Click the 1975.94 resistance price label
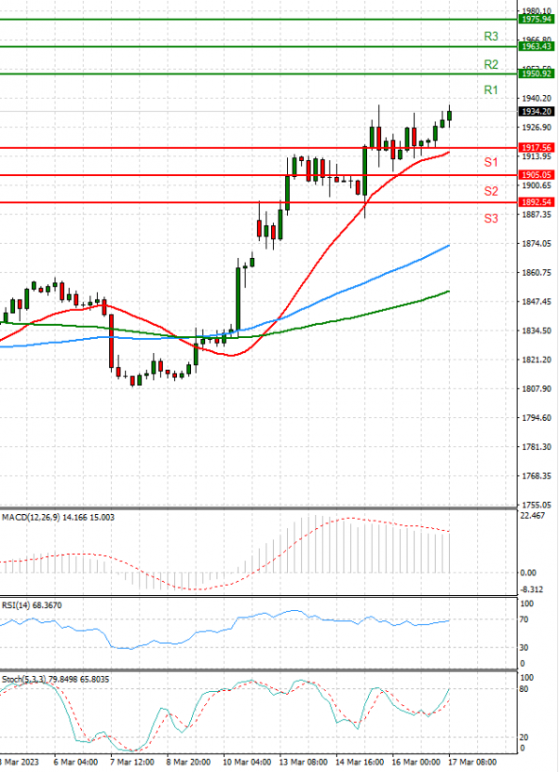This screenshot has width=559, height=772. [x=537, y=20]
